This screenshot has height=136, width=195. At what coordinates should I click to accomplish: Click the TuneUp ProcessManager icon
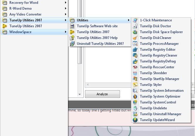(x=135, y=44)
